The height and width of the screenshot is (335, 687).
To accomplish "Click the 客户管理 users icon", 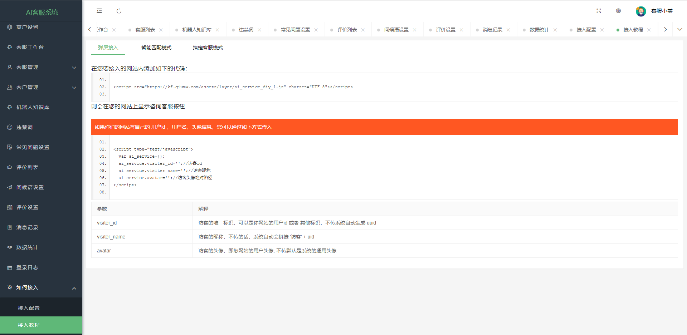I will click(10, 87).
